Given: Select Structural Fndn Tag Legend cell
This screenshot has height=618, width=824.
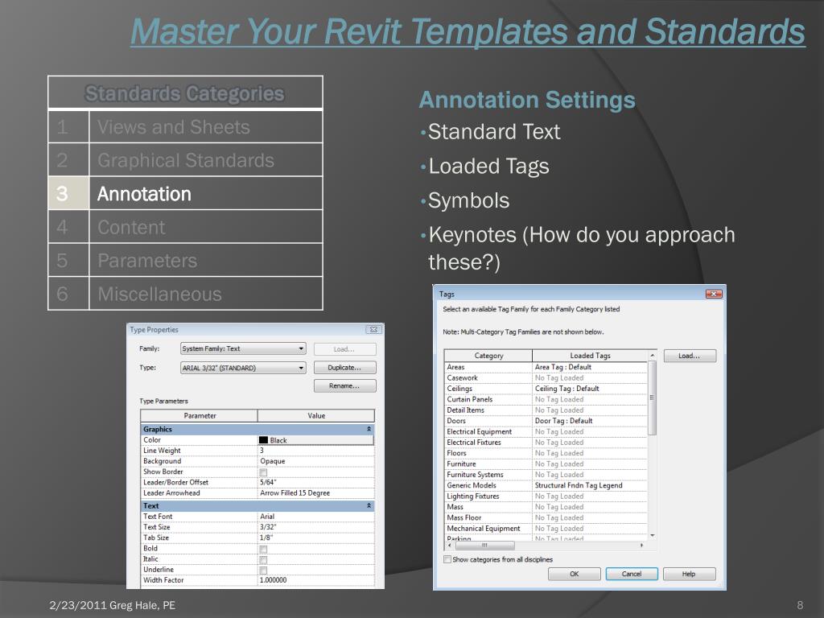Looking at the screenshot, I should coord(590,485).
